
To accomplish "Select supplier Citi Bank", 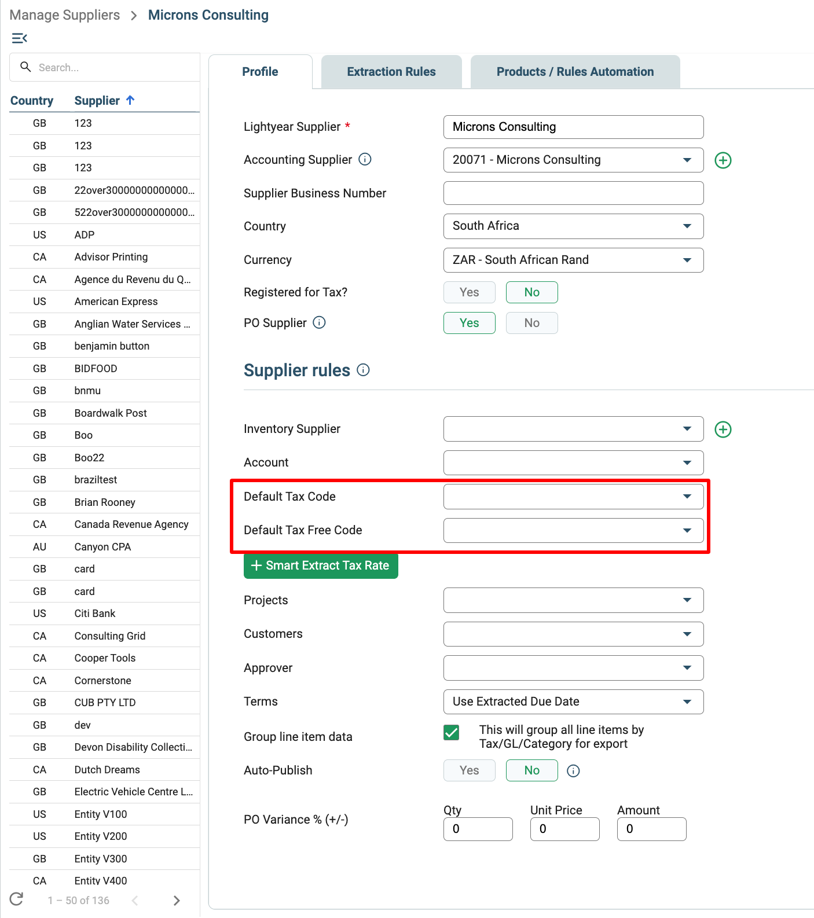I will click(105, 614).
